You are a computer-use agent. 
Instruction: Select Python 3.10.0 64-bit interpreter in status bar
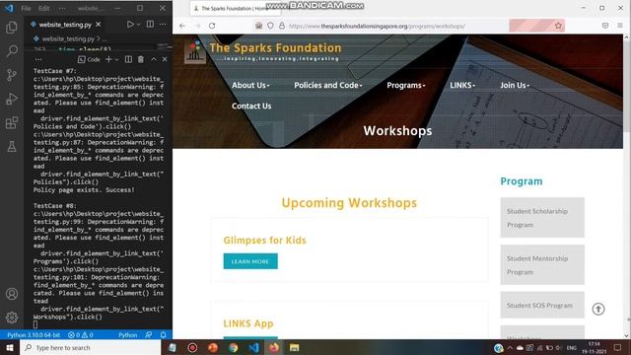pyautogui.click(x=34, y=335)
